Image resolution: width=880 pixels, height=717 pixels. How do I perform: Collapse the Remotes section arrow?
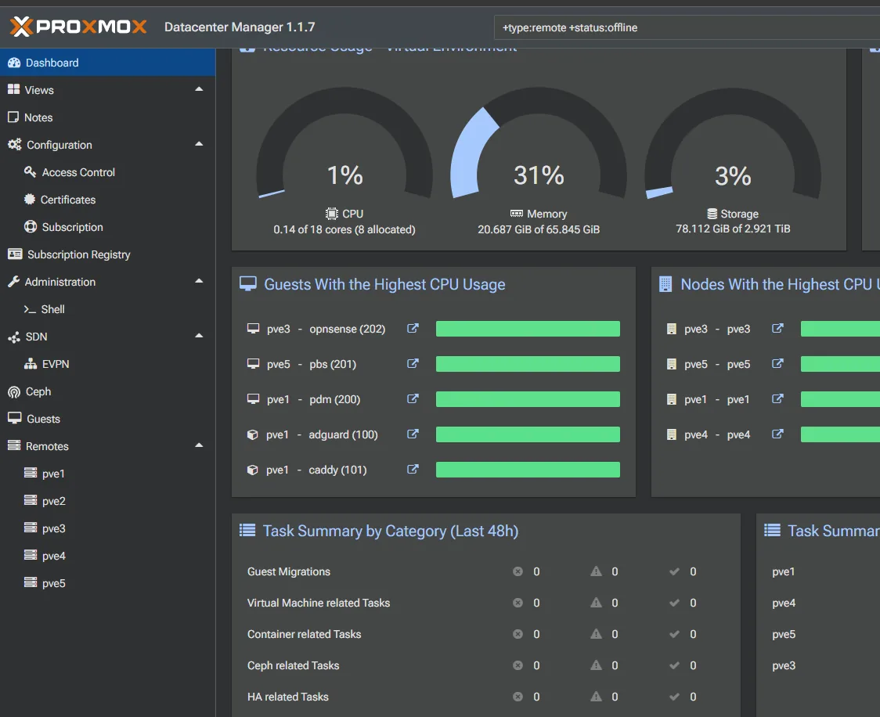pyautogui.click(x=199, y=445)
